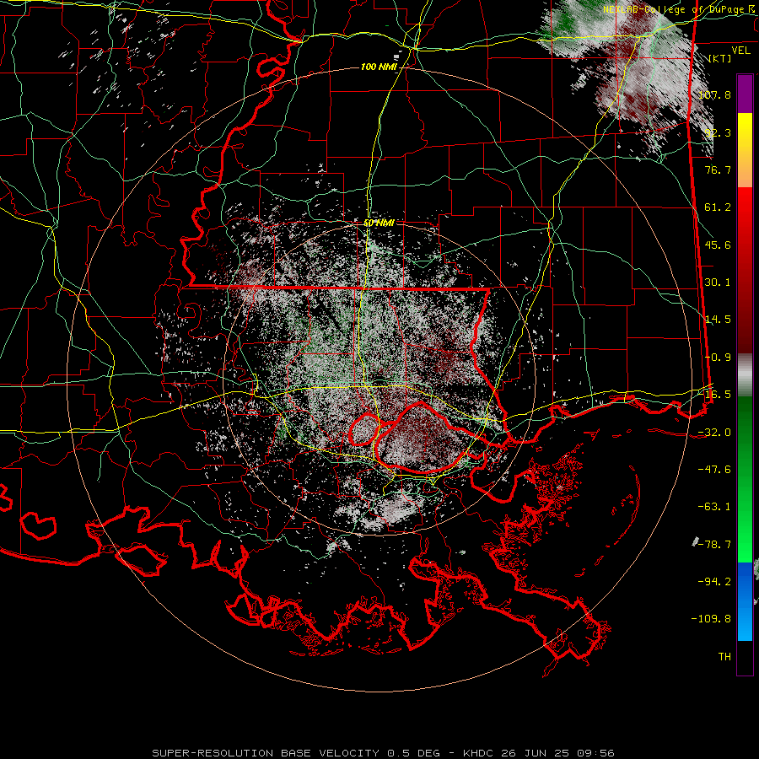
Task: Click the -16.5 value on velocity scale
Action: (x=714, y=395)
